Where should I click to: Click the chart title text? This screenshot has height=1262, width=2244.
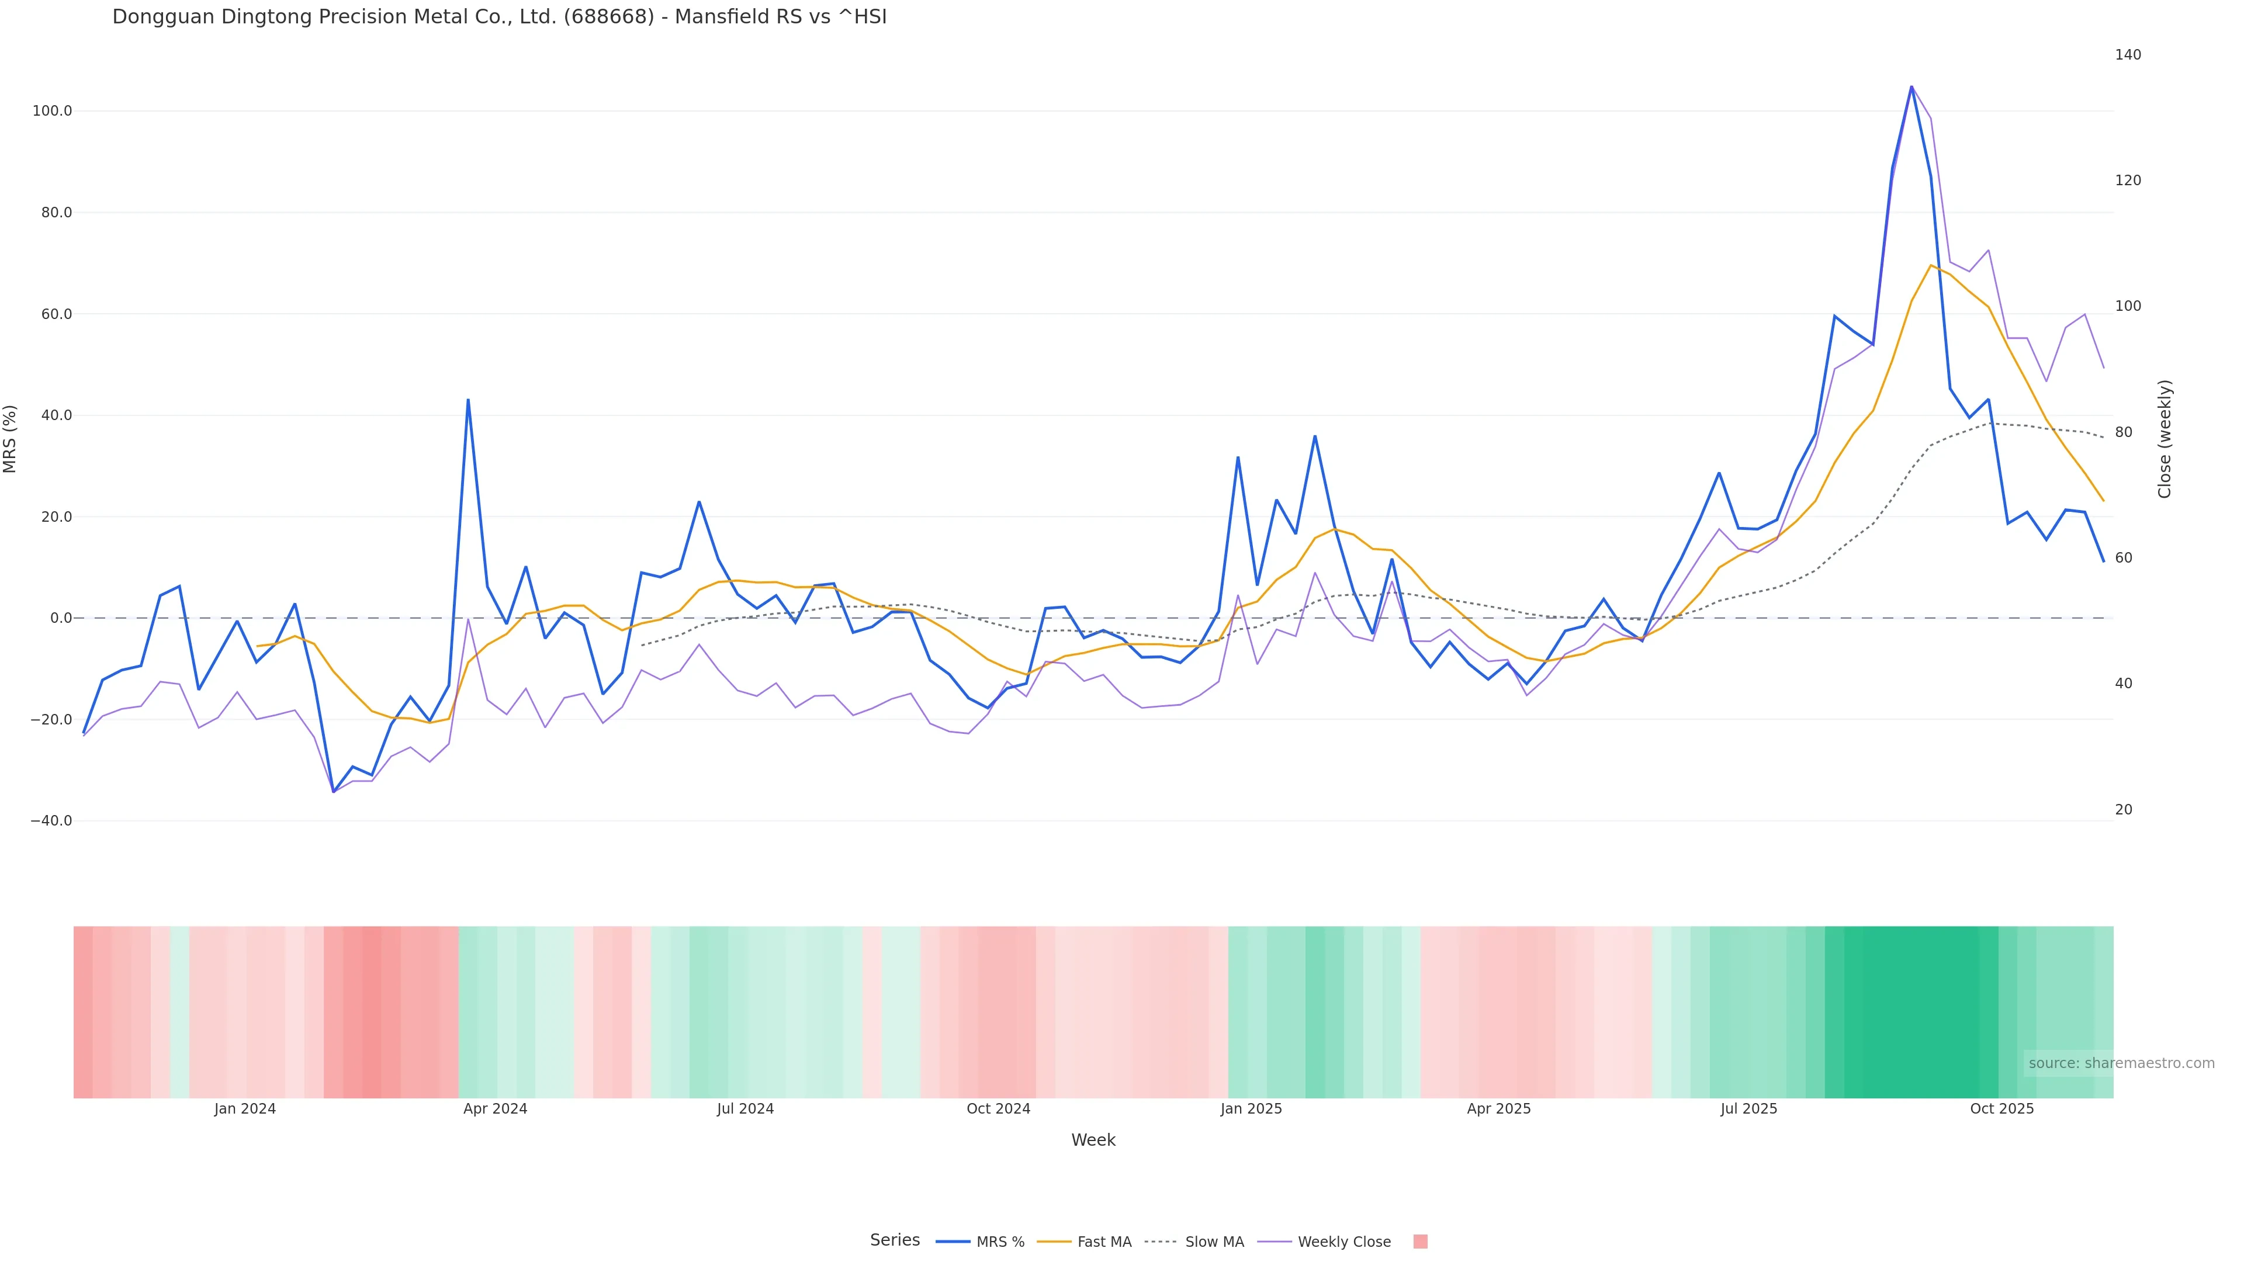(x=499, y=16)
